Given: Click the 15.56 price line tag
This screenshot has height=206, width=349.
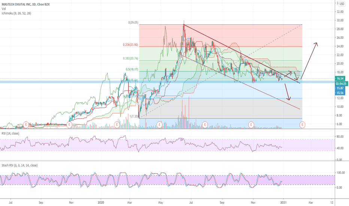Looking at the screenshot, I should pyautogui.click(x=340, y=93).
